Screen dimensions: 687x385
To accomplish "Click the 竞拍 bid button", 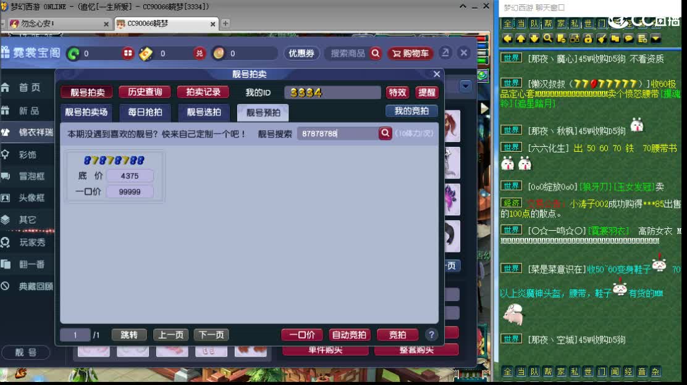I will (x=397, y=334).
